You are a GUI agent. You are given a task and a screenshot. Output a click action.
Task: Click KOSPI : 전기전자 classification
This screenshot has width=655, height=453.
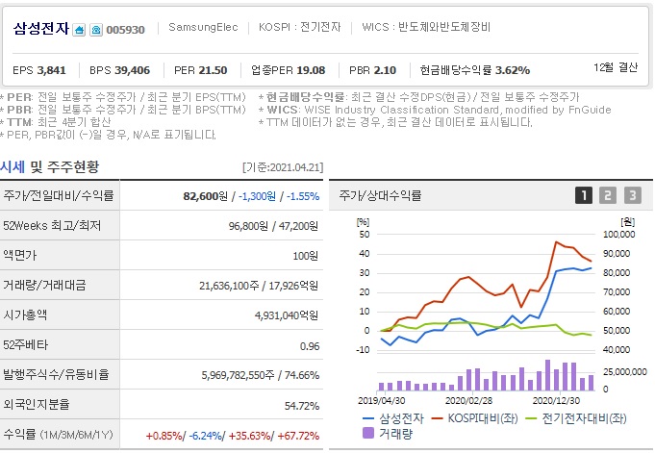pos(299,28)
